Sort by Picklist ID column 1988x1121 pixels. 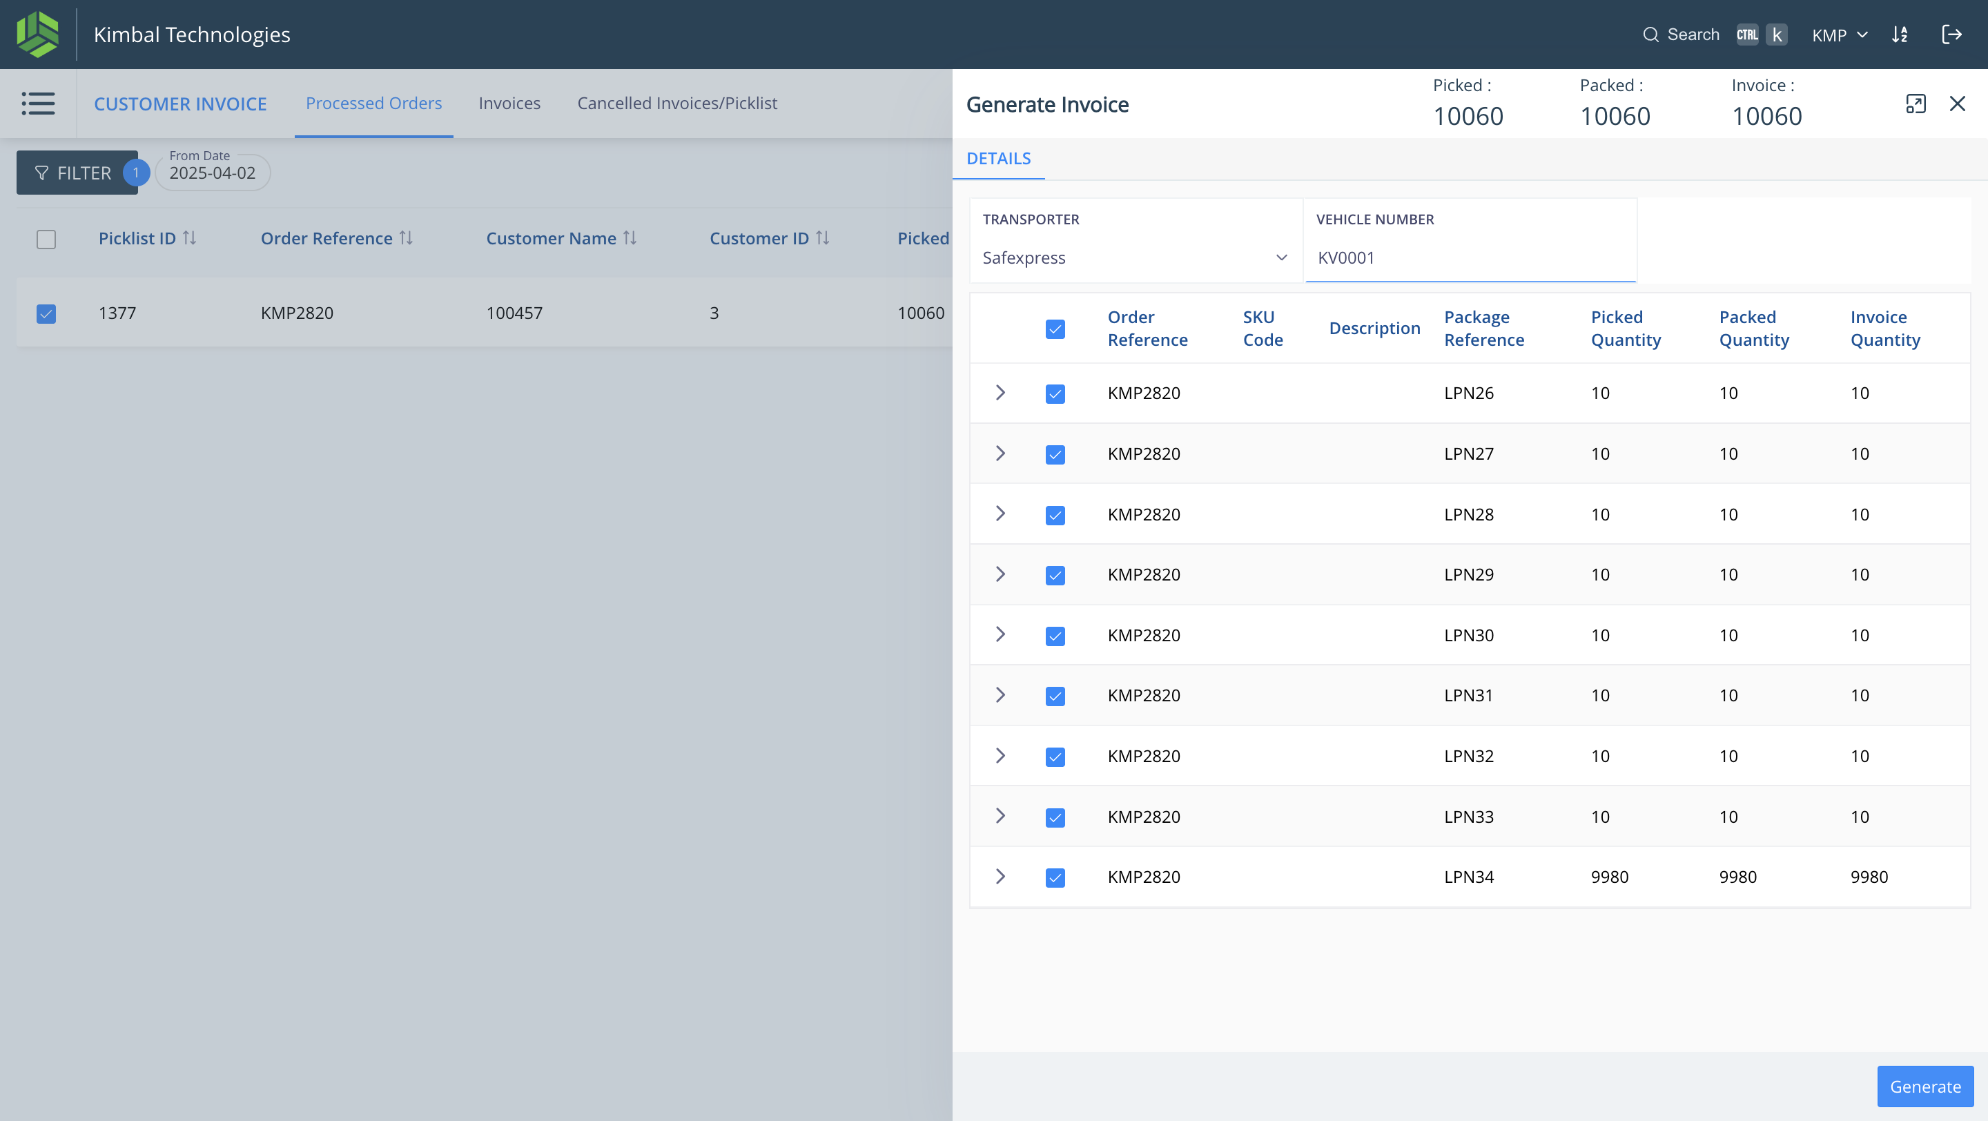pos(190,238)
